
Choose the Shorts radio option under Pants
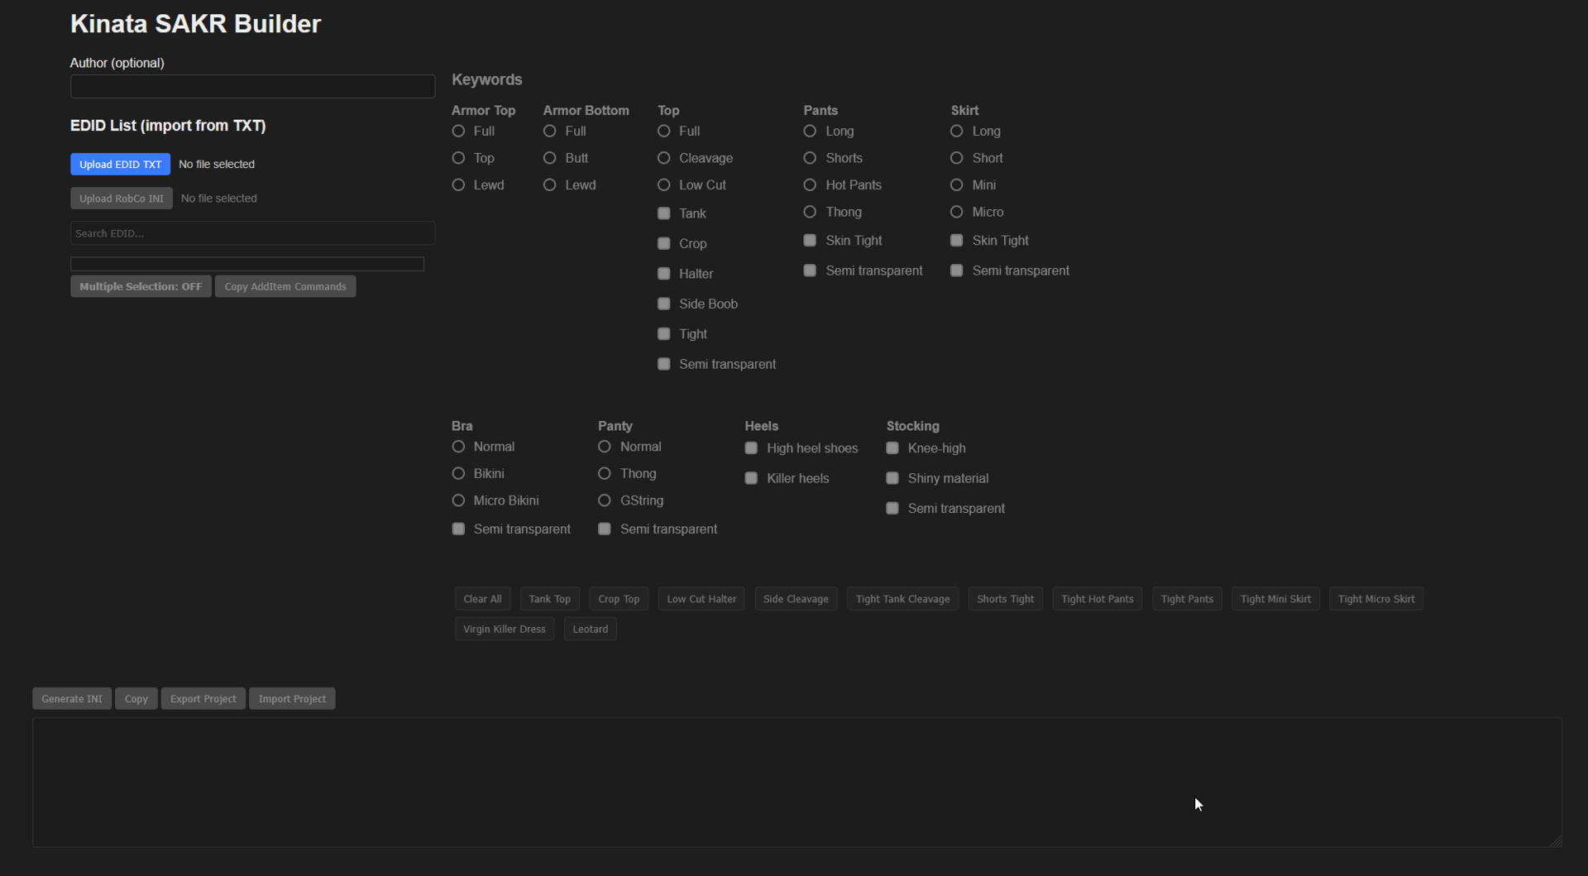[x=810, y=158]
